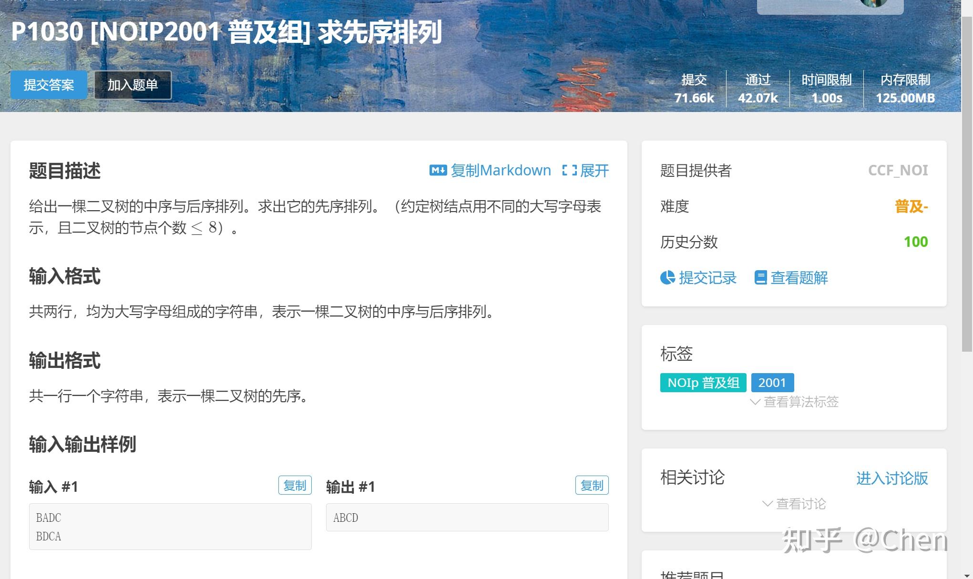Open 进入讨论版 link

click(891, 478)
